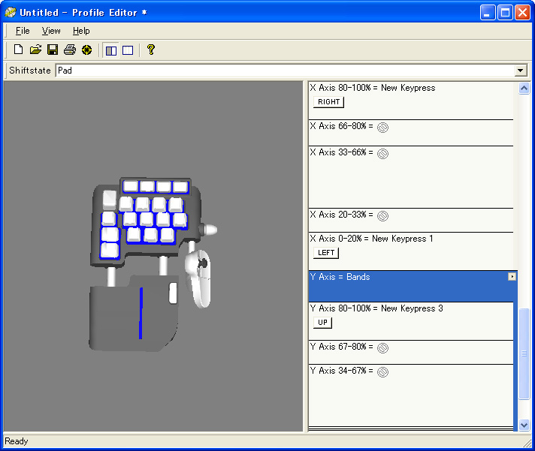The image size is (535, 451).
Task: Toggle the split view with 3D model
Action: coord(111,50)
